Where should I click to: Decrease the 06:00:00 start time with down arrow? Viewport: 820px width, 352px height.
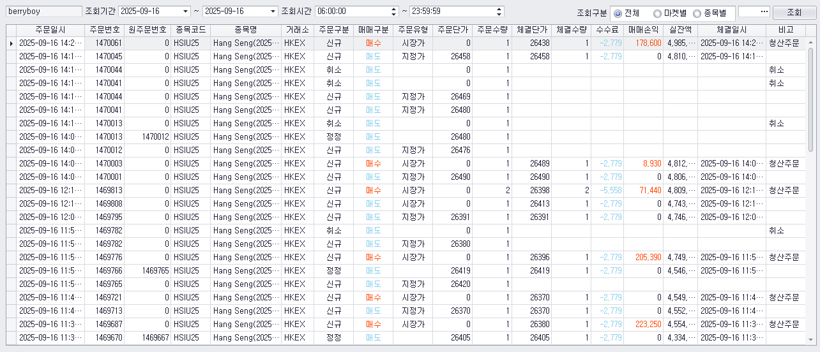(x=393, y=14)
